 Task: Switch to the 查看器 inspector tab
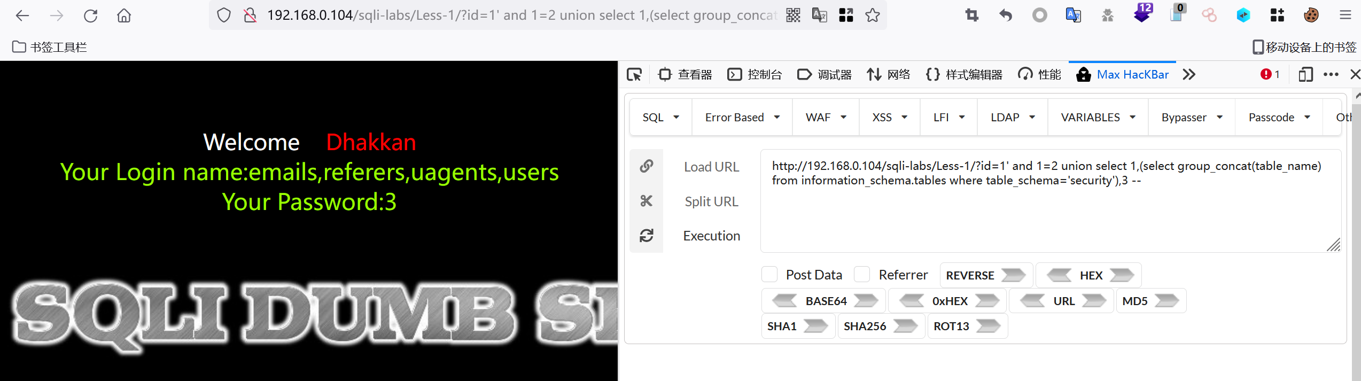686,75
